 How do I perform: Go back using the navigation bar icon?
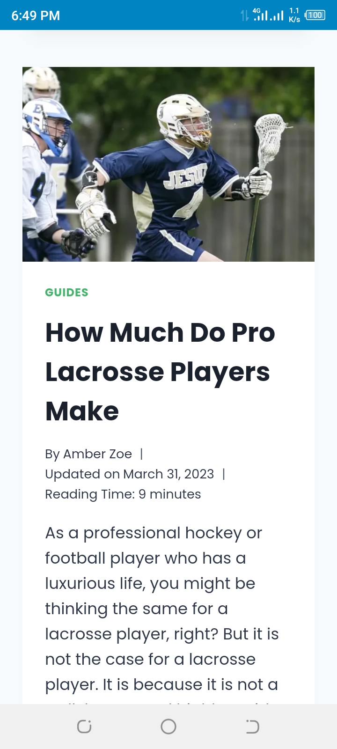point(253,727)
